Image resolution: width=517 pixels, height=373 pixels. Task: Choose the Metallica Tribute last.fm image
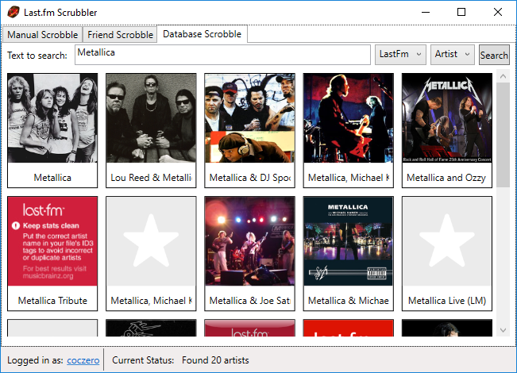coord(52,241)
